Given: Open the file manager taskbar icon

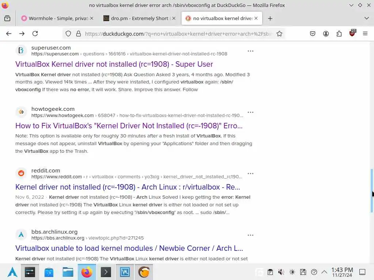Looking at the screenshot, I should (x=68, y=272).
